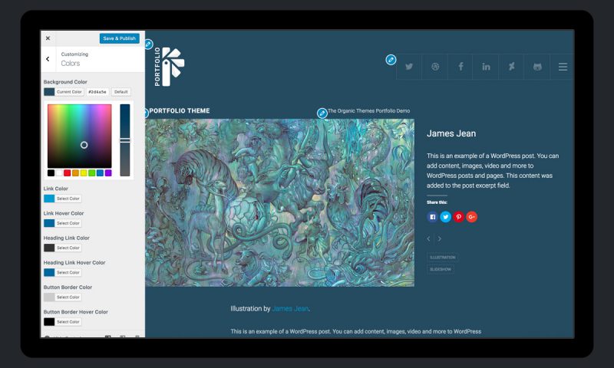Choose the red palette swatch
614x368 pixels.
[68, 172]
